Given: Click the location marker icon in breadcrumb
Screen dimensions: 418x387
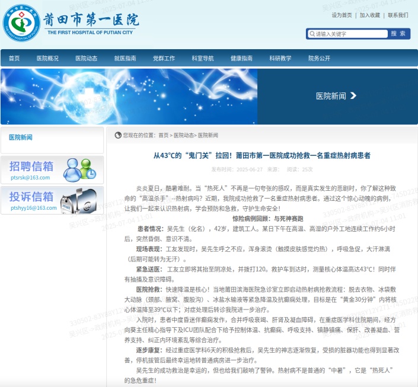Looking at the screenshot, I should [x=118, y=135].
